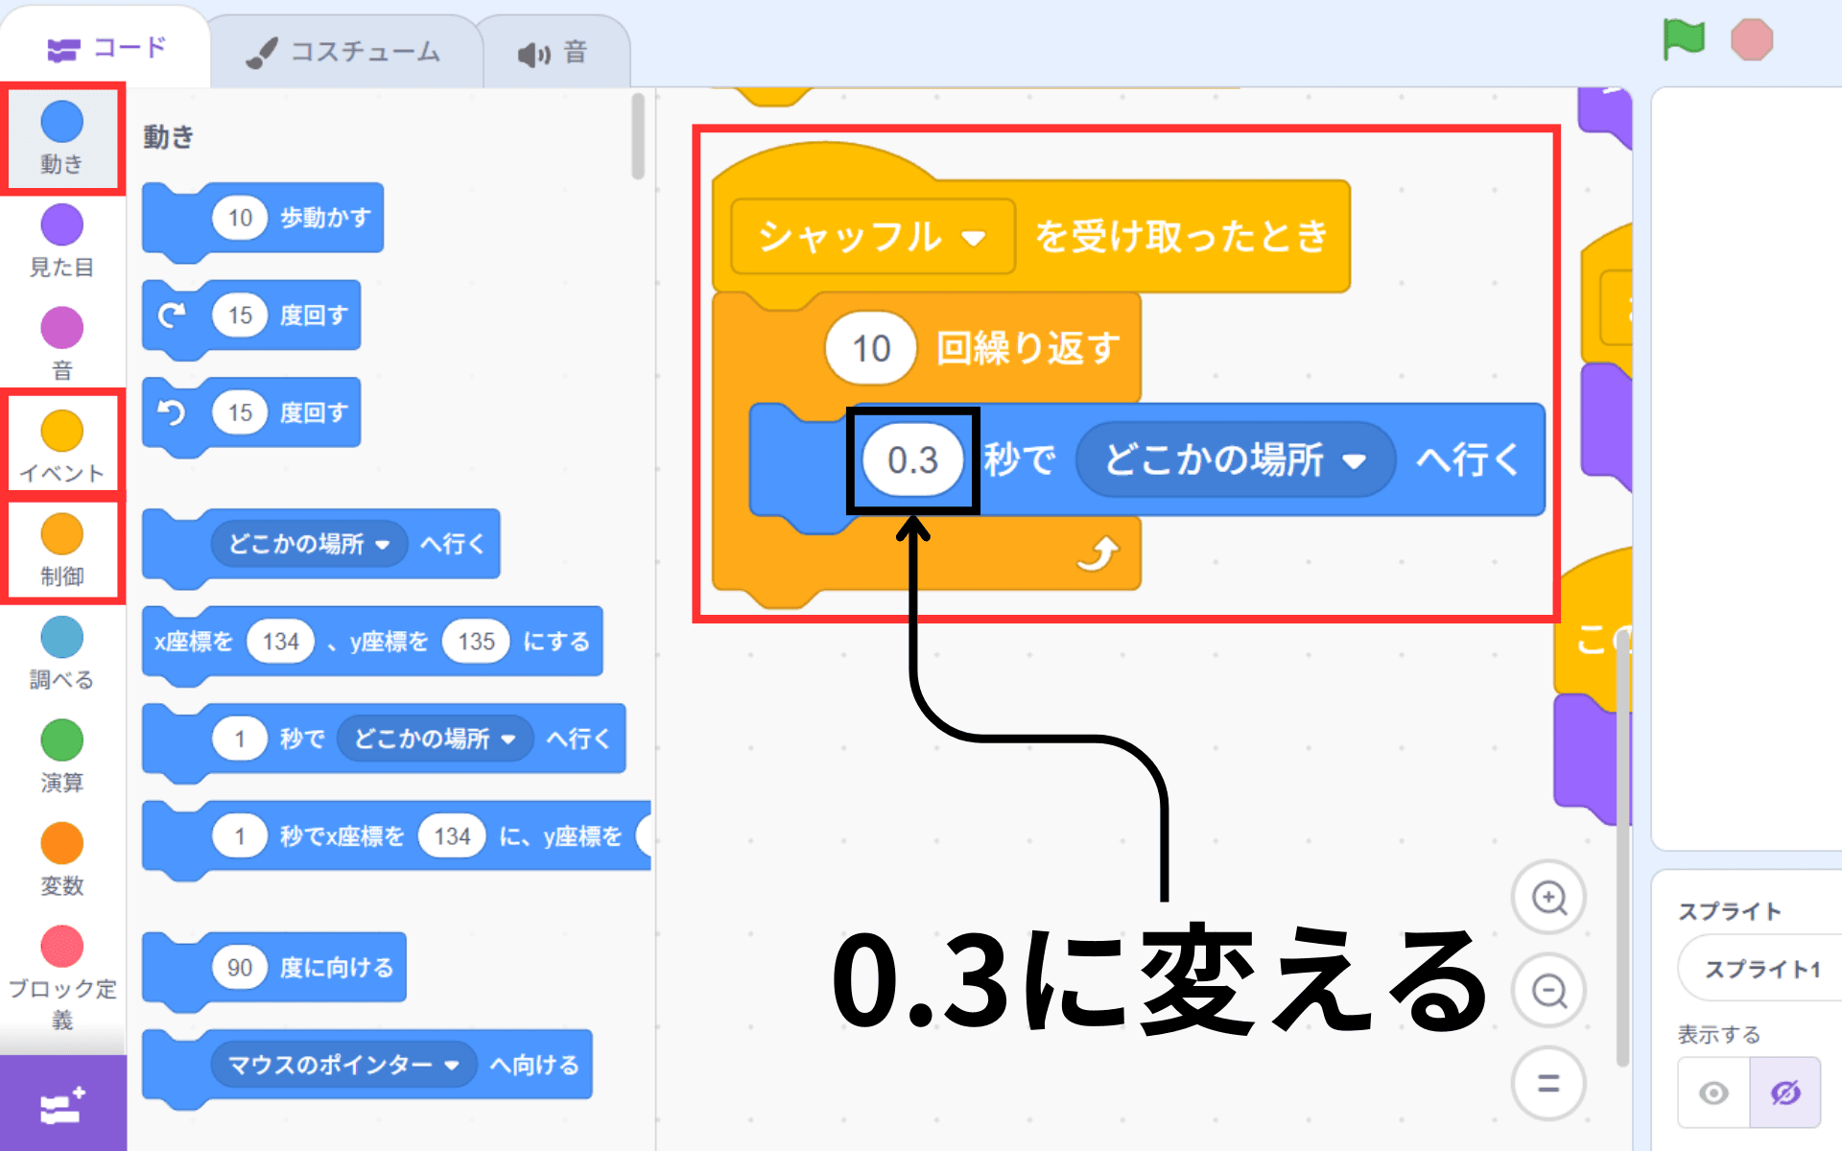The width and height of the screenshot is (1842, 1151).
Task: Select the 動き (Motion) block category
Action: point(61,136)
